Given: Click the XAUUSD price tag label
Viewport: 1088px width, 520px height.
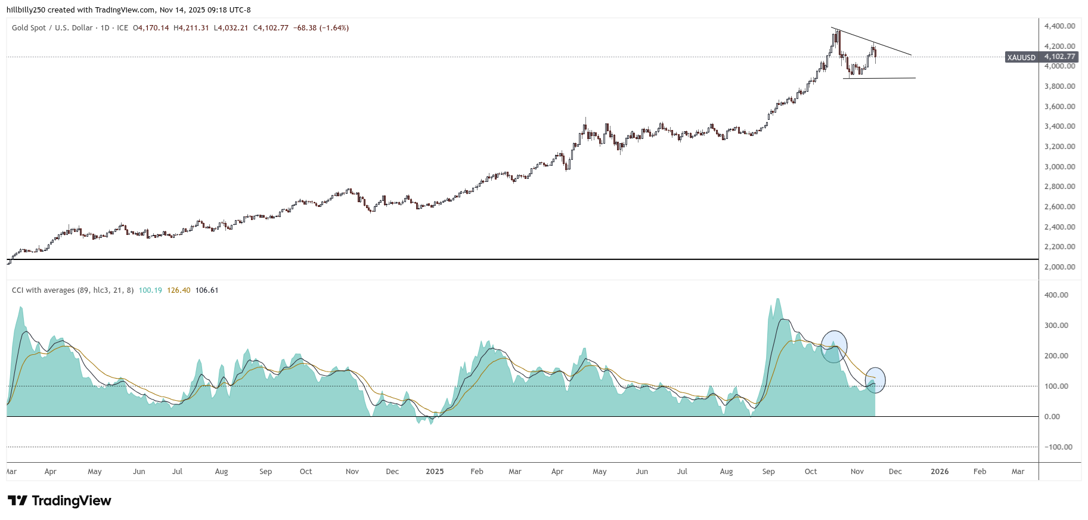Looking at the screenshot, I should 1021,57.
